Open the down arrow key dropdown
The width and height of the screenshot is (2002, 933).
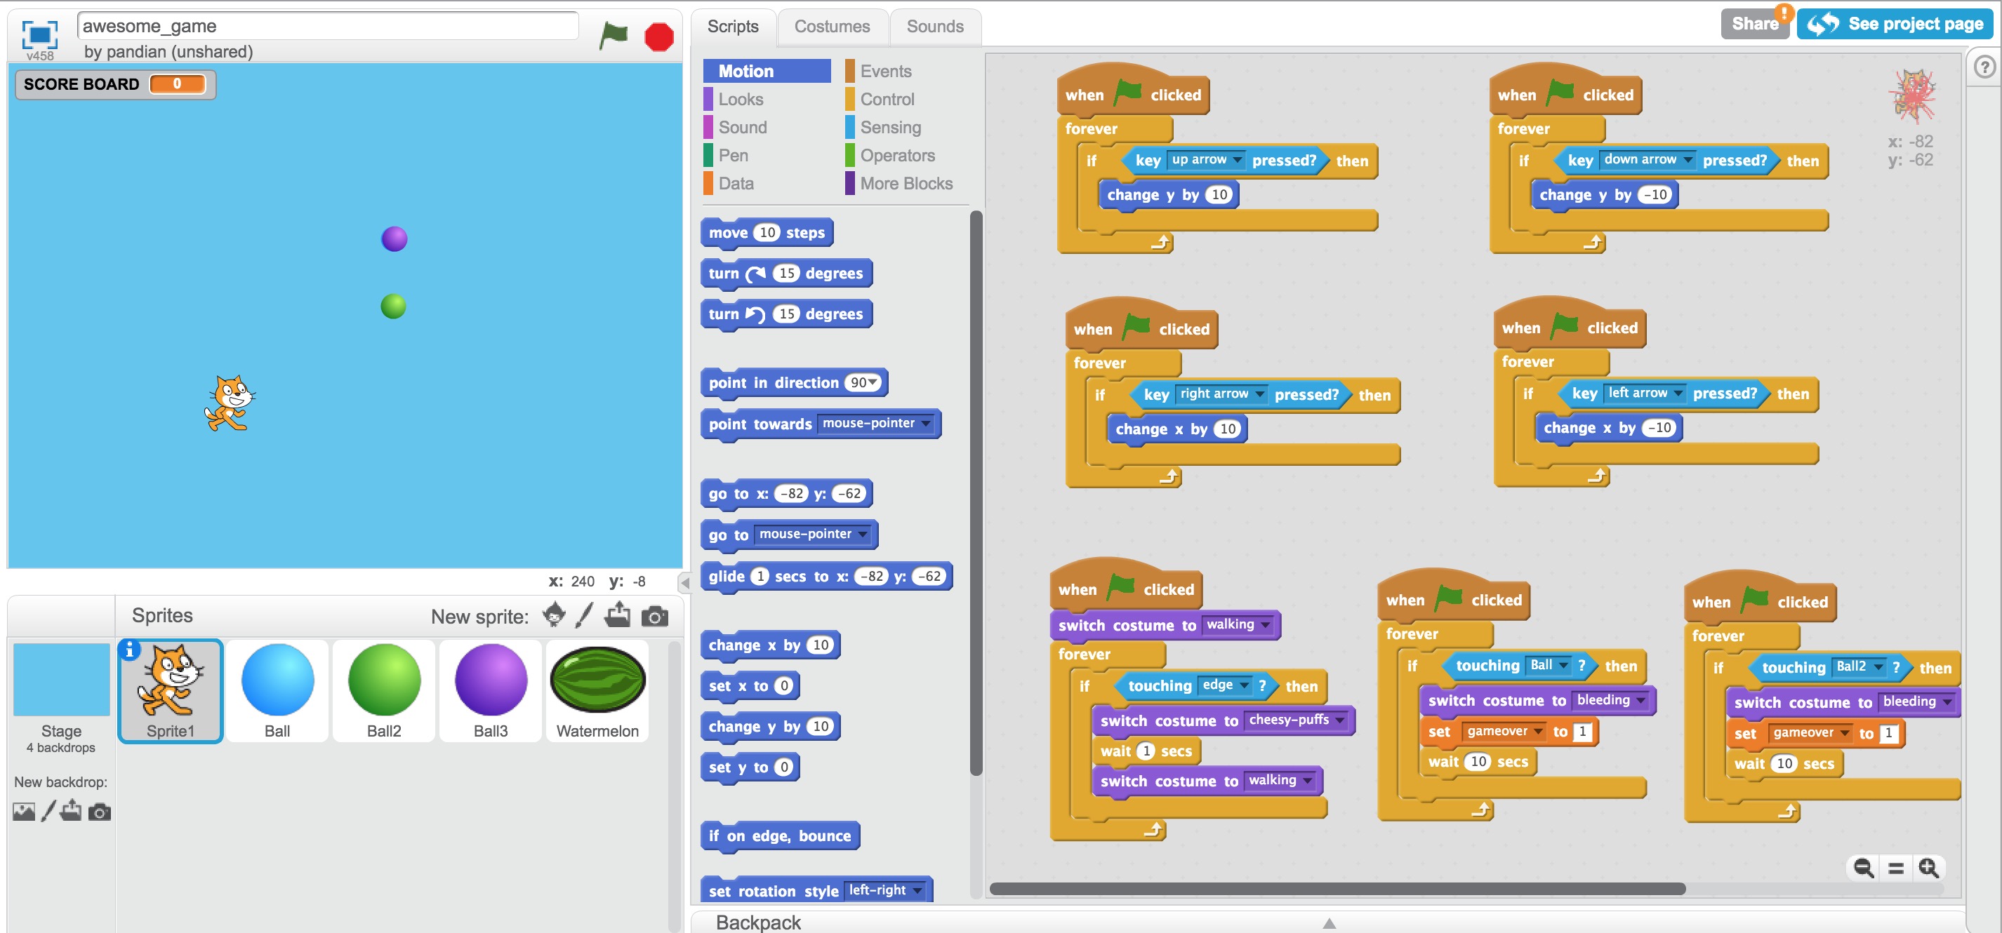1688,159
